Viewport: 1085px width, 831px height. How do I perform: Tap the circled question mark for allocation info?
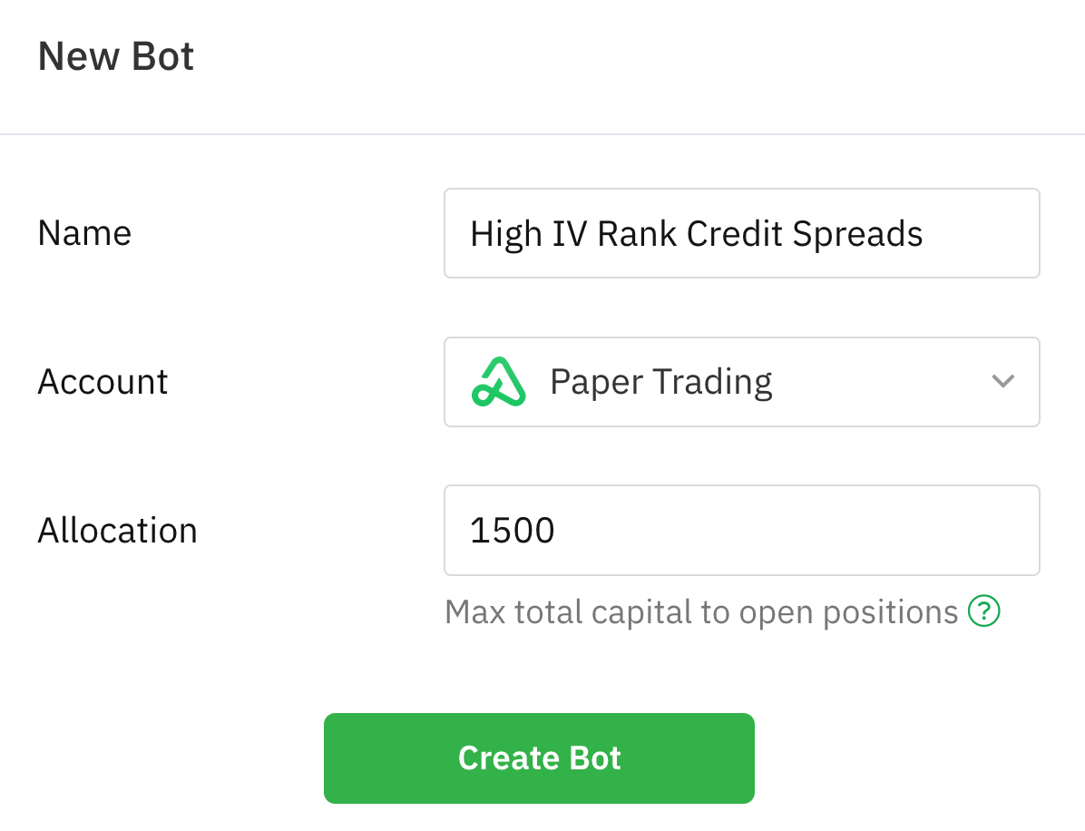pos(983,612)
